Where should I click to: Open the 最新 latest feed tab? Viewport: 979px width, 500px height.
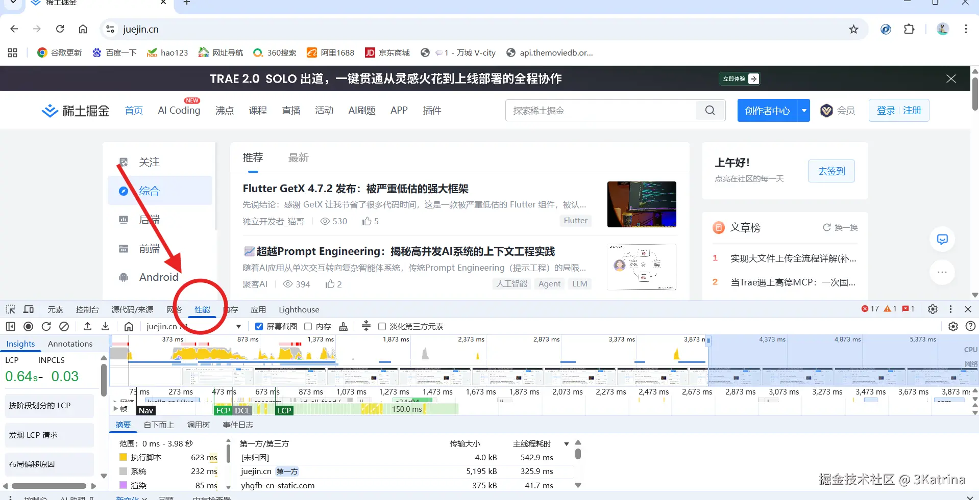299,158
